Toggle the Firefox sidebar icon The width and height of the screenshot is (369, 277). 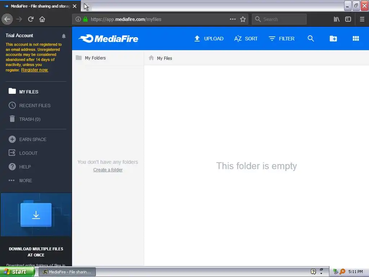(348, 19)
